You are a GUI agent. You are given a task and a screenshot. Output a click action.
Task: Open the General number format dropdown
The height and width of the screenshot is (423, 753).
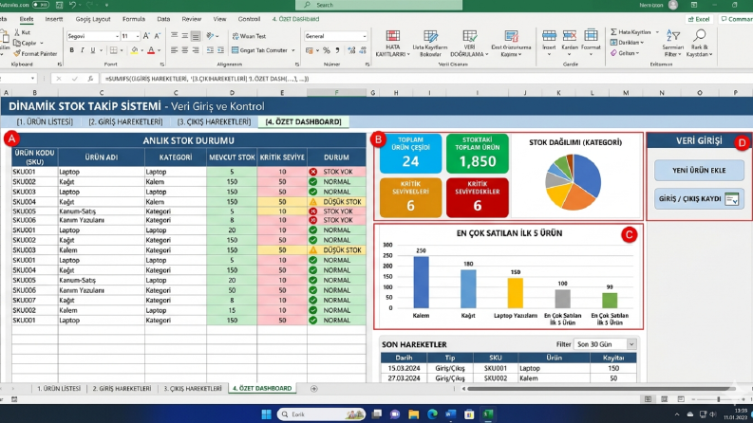[x=365, y=36]
